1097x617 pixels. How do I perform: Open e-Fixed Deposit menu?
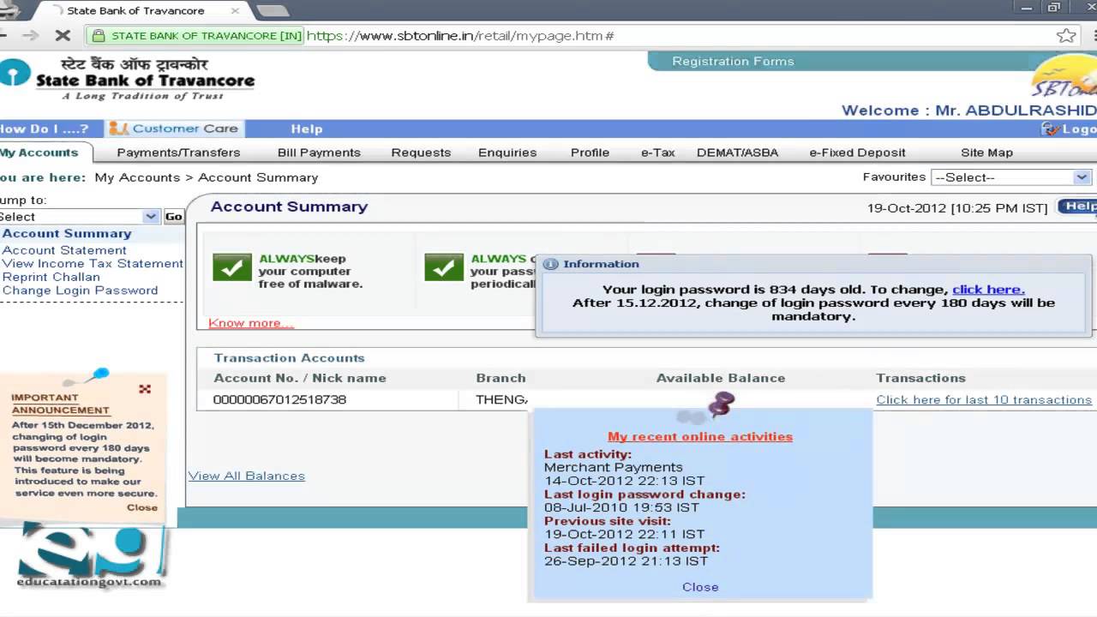[x=857, y=153]
